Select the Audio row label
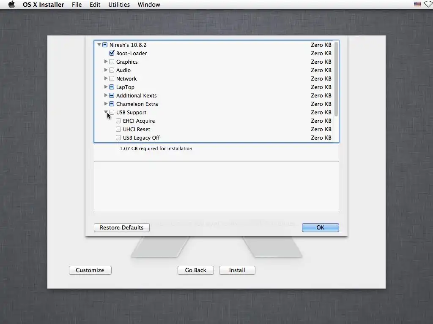 (x=123, y=70)
